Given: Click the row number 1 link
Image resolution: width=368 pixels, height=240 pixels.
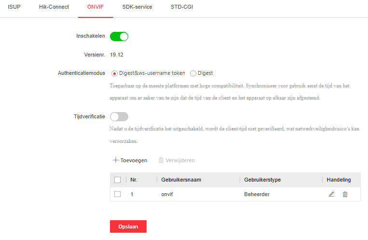Looking at the screenshot, I should [132, 194].
